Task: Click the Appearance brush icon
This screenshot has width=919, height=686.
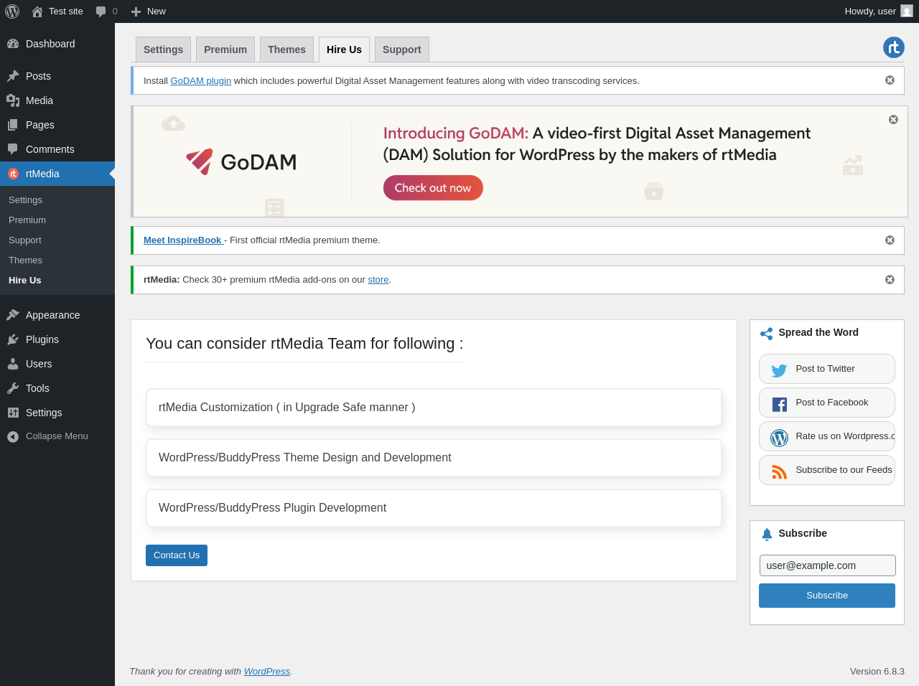Action: pos(13,315)
